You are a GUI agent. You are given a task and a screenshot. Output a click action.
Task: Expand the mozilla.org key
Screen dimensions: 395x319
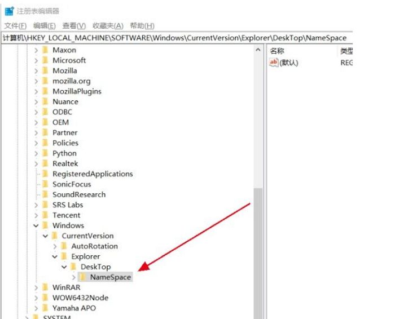pyautogui.click(x=36, y=81)
